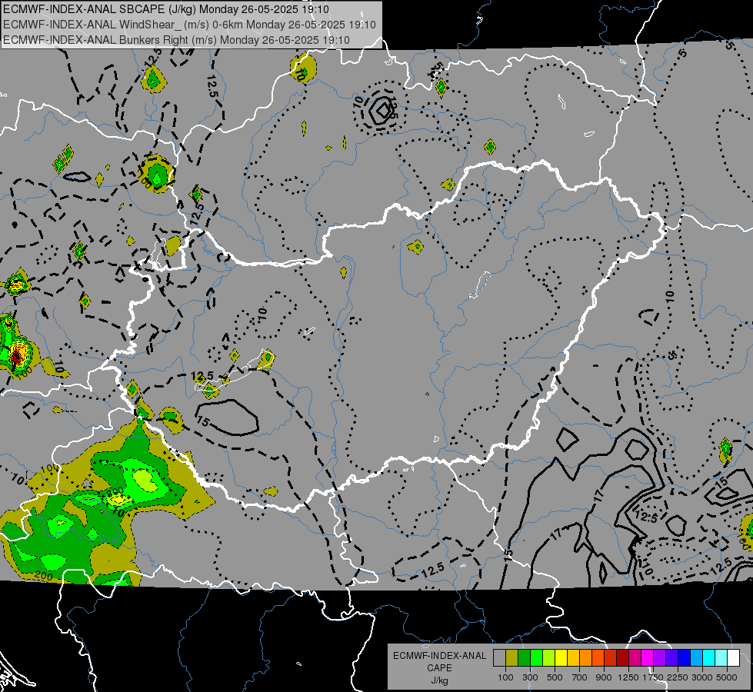This screenshot has height=692, width=753.
Task: Click the 700 value on the legend scale
Action: [x=580, y=677]
